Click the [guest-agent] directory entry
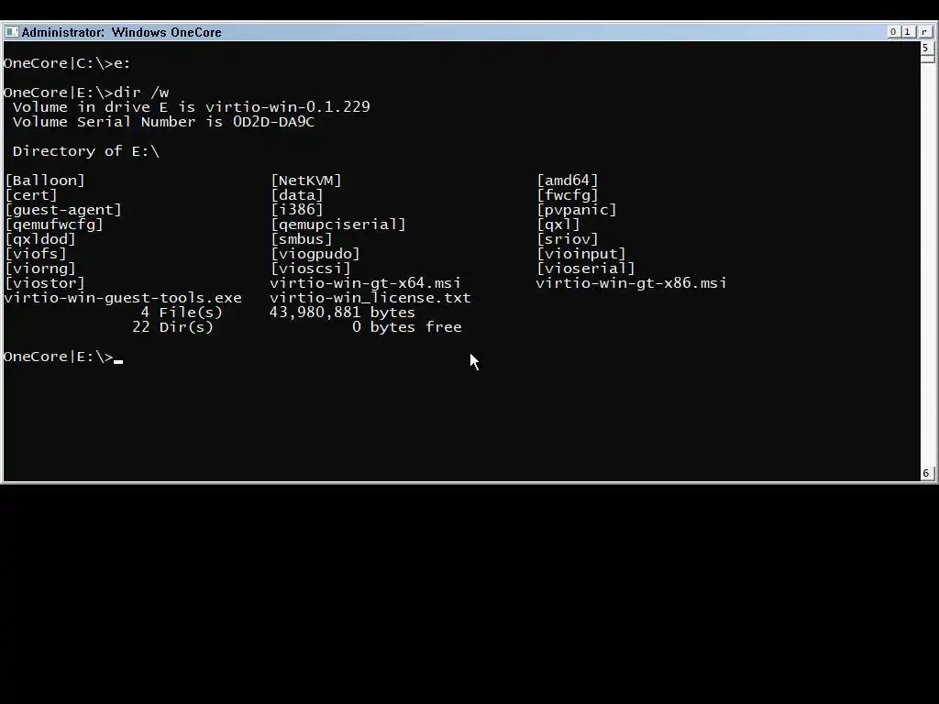Viewport: 939px width, 704px height. click(63, 210)
